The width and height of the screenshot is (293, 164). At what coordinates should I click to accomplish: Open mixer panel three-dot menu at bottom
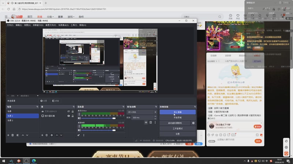(84, 135)
